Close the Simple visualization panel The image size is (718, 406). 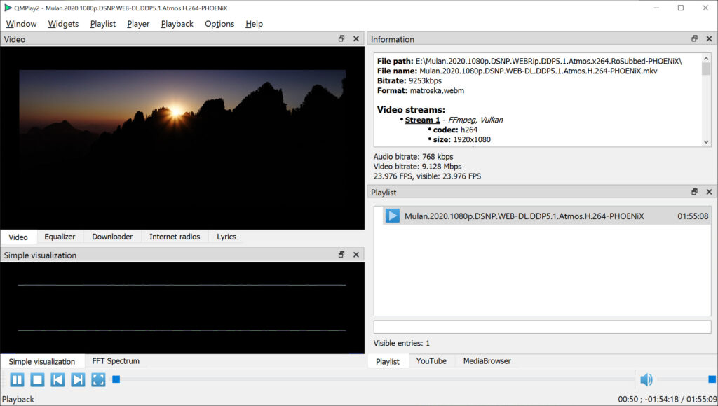355,255
